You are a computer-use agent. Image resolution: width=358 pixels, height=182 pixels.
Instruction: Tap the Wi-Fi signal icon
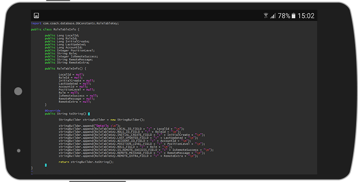coord(266,15)
